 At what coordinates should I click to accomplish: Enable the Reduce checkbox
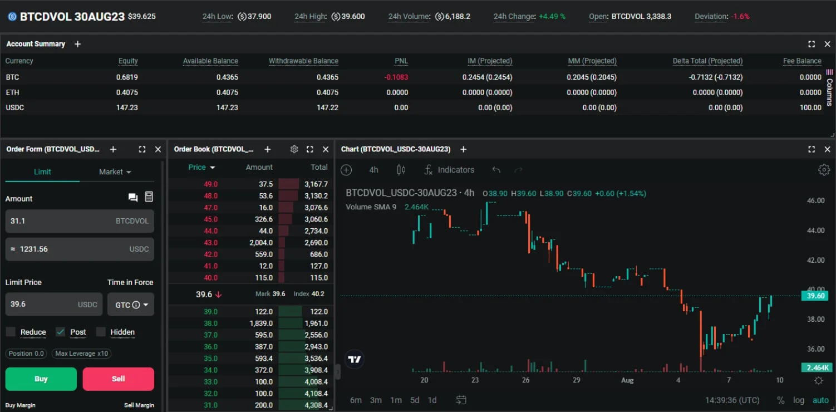click(x=11, y=332)
